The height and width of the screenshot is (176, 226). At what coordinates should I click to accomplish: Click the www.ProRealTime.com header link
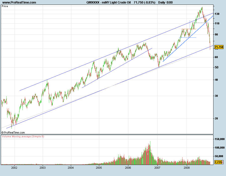tap(19, 2)
